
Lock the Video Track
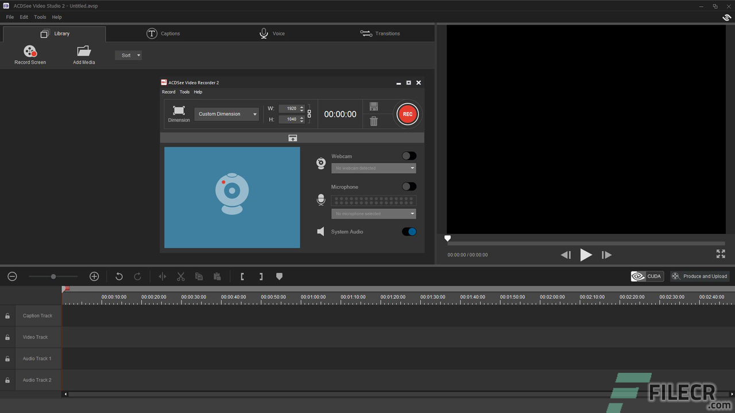(x=7, y=337)
